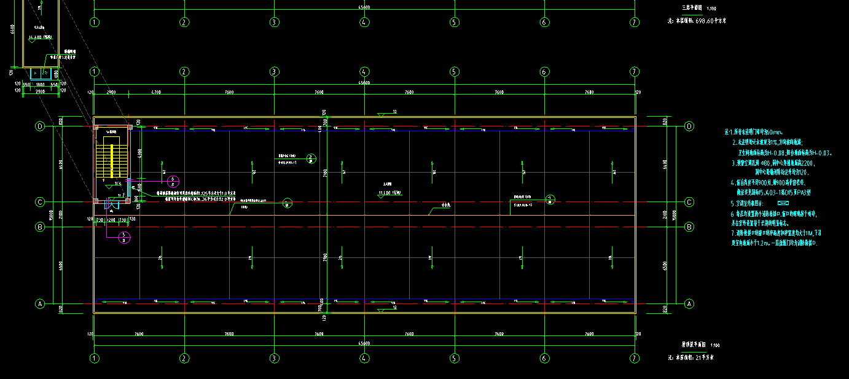This screenshot has height=379, width=849.
Task: Pick grid bubble 4 in the bottom row
Action: (364, 358)
